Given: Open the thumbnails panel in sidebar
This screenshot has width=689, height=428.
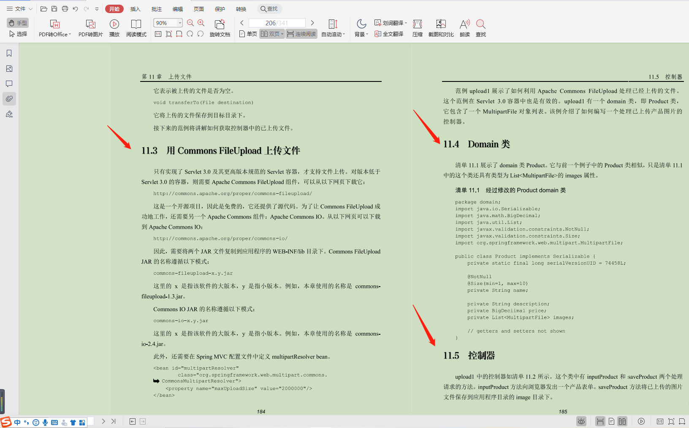Looking at the screenshot, I should 9,68.
